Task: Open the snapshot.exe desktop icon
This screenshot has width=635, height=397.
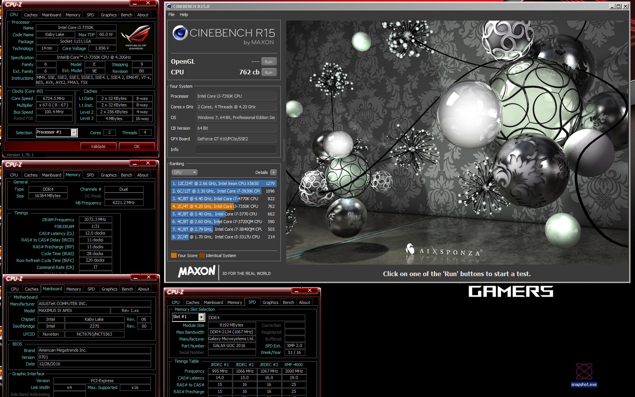Action: [584, 375]
